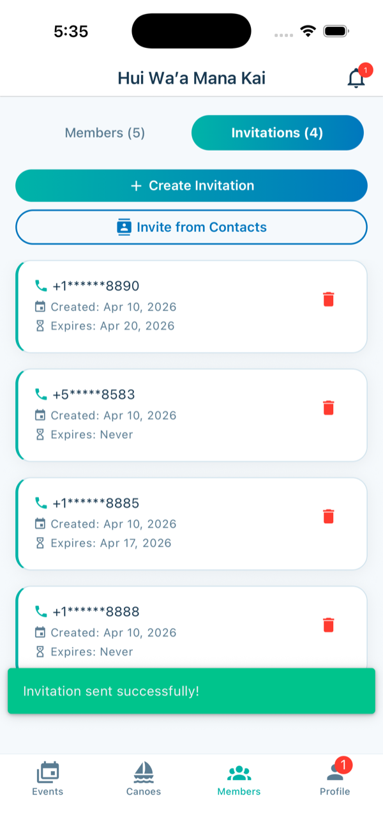This screenshot has height=833, width=383.
Task: Tap Invite from Contacts button
Action: click(191, 227)
